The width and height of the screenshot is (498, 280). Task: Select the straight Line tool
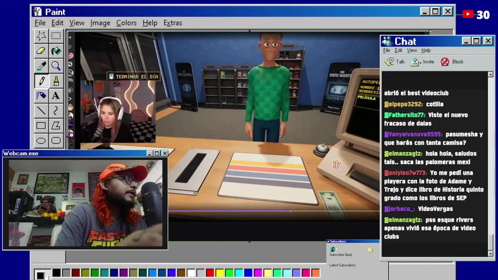pyautogui.click(x=41, y=111)
